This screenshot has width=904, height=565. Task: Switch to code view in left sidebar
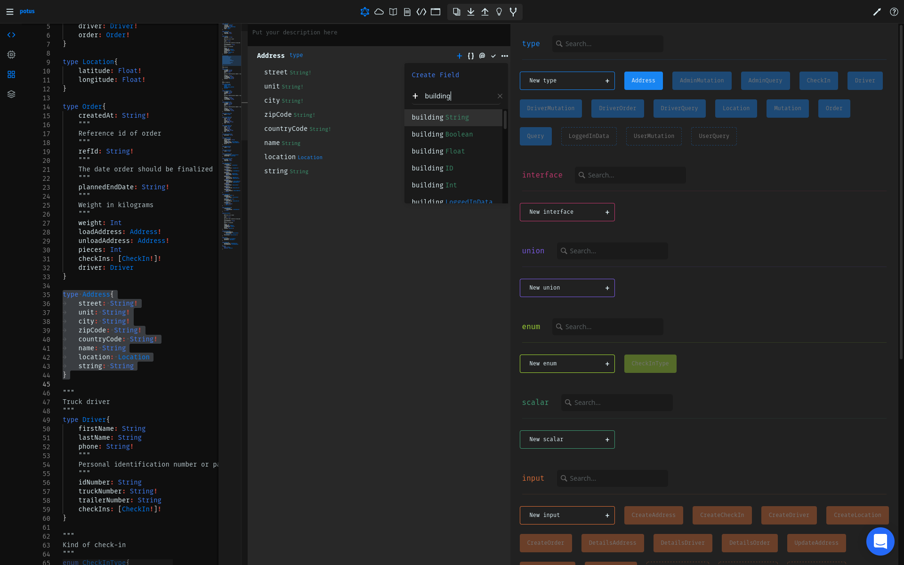[11, 35]
